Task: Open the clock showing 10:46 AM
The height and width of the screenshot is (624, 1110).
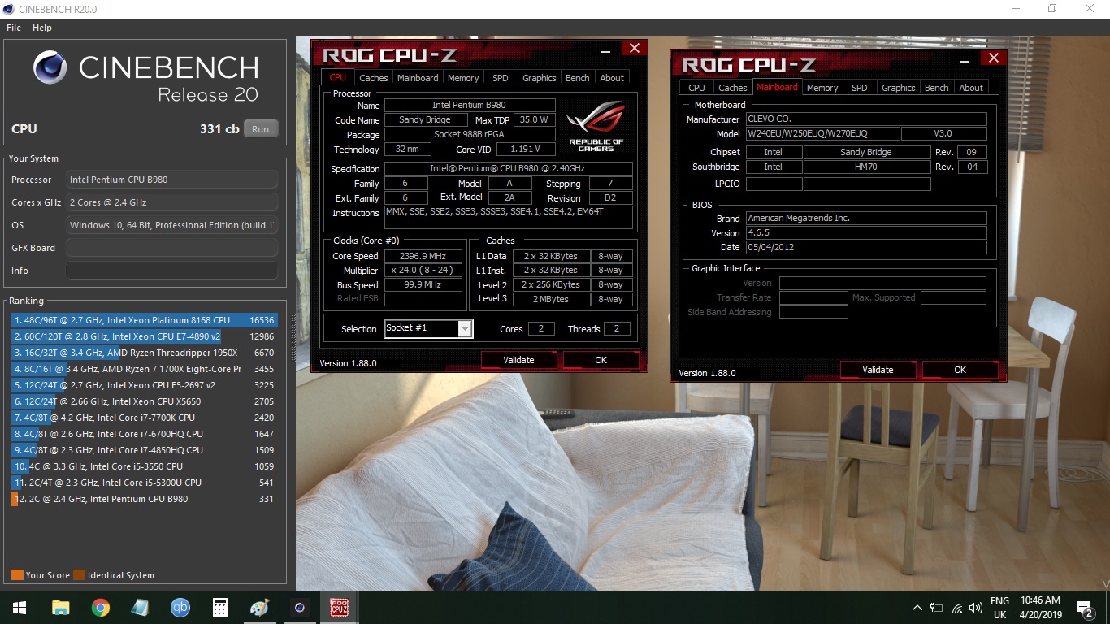Action: 1041,607
